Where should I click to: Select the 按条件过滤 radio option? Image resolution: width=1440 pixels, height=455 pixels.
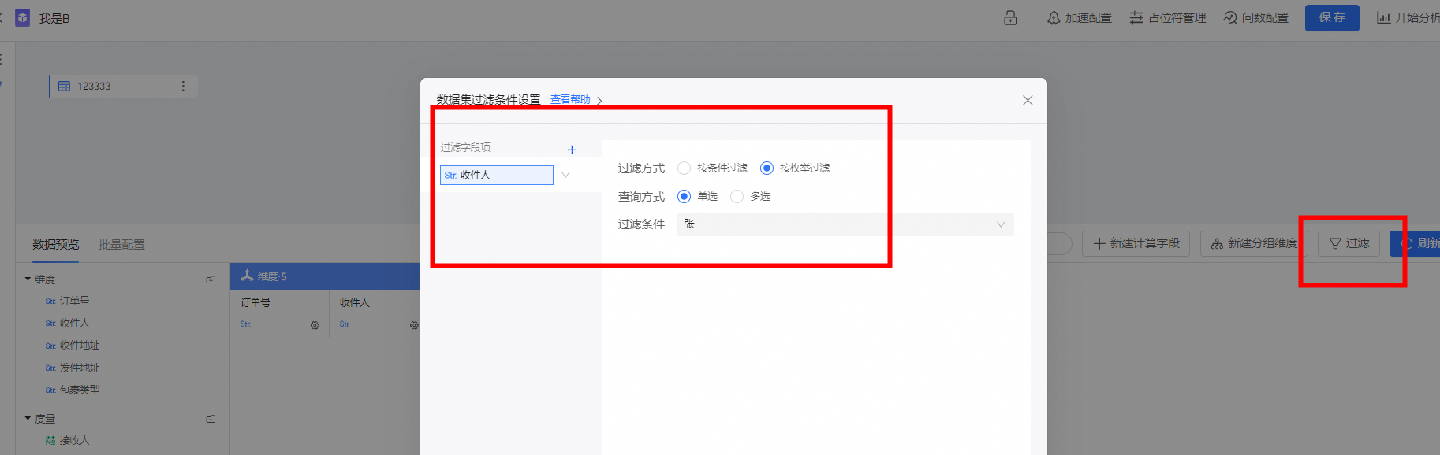tap(684, 168)
